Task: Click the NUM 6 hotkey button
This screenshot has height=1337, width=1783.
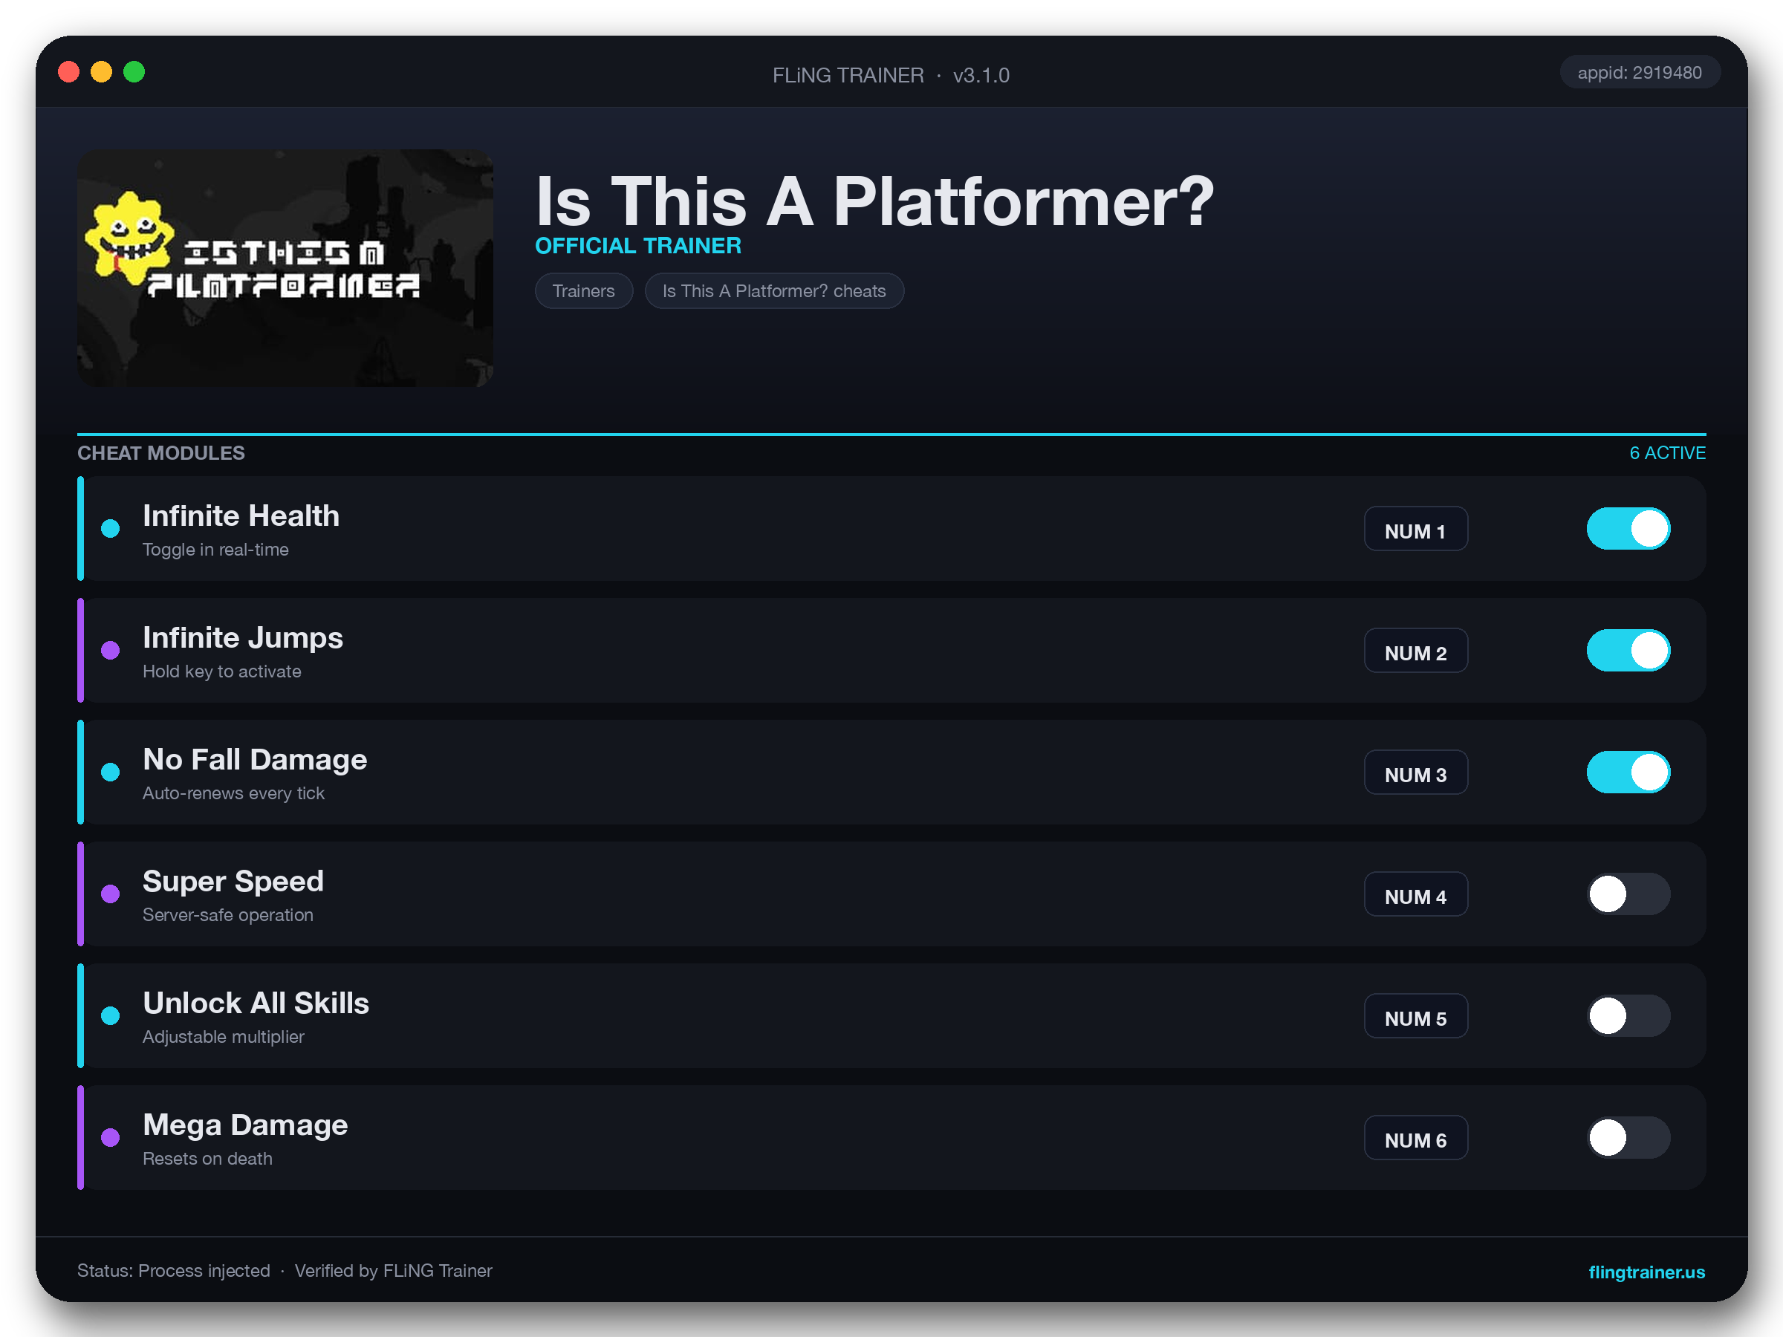Action: 1415,1137
